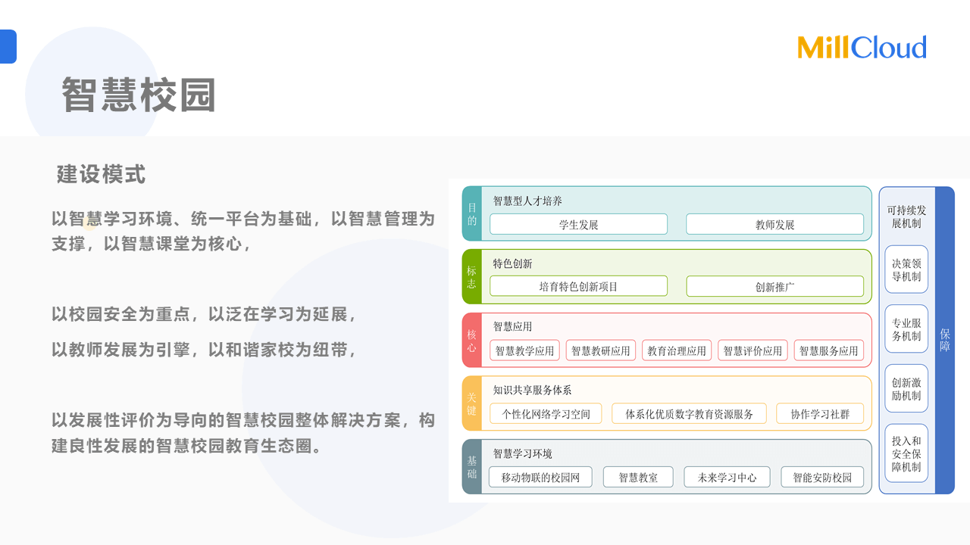Select the 投入和安全保障机制 box
Screen dimensions: 970x545
pyautogui.click(x=906, y=453)
